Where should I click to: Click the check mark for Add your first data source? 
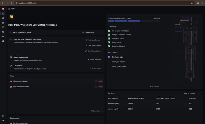point(109,35)
